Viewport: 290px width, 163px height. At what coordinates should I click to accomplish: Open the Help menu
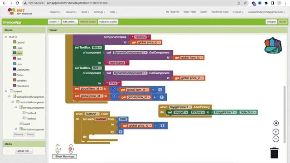[113, 12]
